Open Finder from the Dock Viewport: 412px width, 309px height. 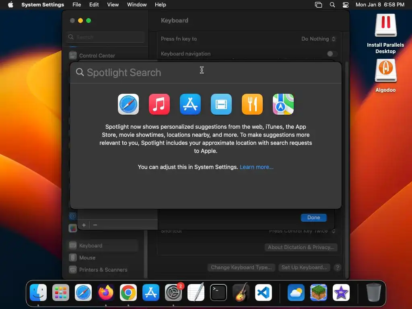(38, 293)
